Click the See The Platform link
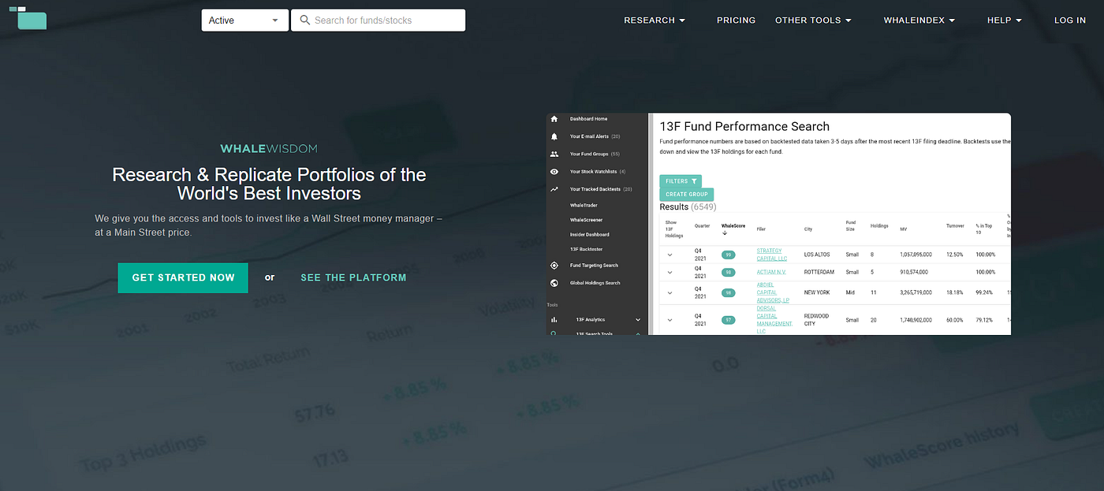The width and height of the screenshot is (1104, 491). tap(353, 277)
